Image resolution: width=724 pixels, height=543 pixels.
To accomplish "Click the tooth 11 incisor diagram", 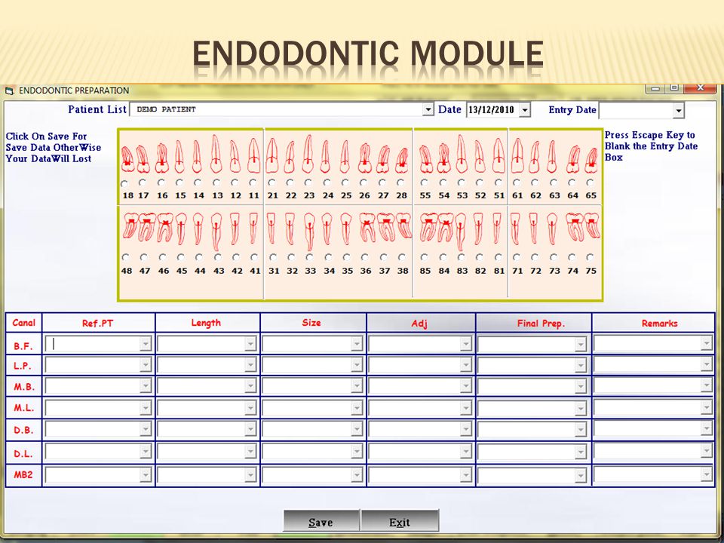I will [x=253, y=155].
